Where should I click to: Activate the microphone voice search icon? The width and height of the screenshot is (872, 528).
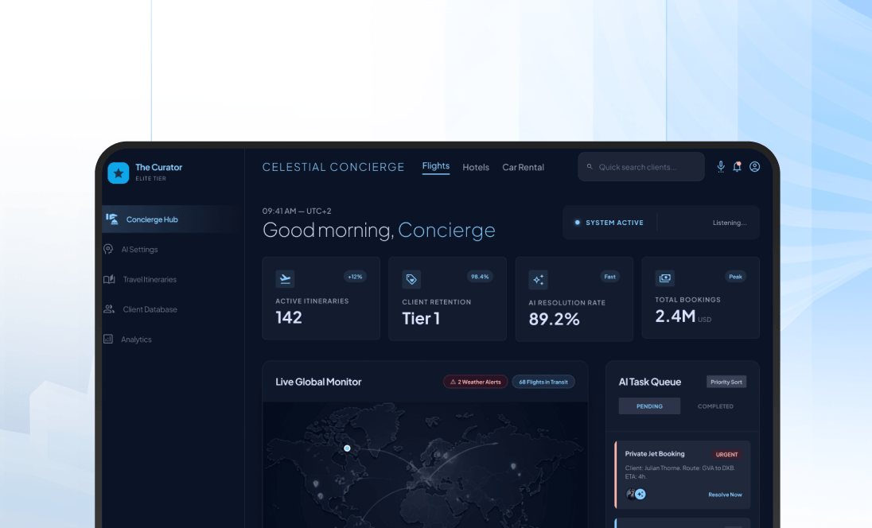tap(721, 166)
